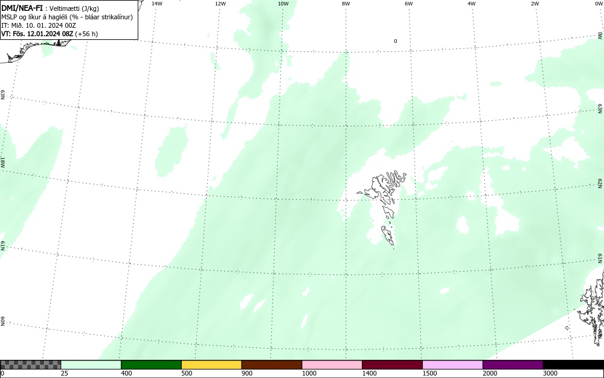Click the "0W" longitude label
The width and height of the screenshot is (604, 378).
[598, 4]
